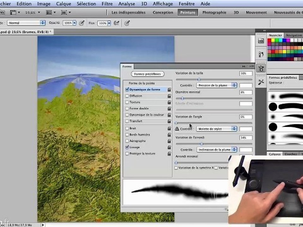Switch to the Photographie workspace
The width and height of the screenshot is (303, 227).
click(214, 12)
